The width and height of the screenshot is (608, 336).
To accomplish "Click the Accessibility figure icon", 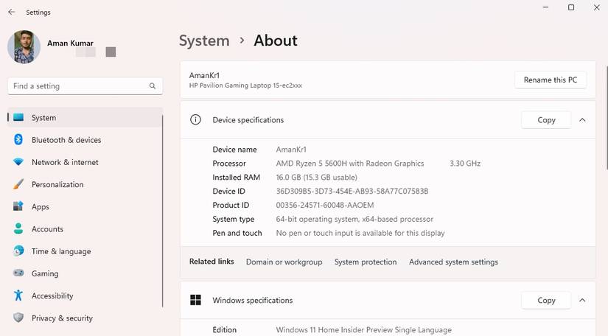I will tap(18, 295).
